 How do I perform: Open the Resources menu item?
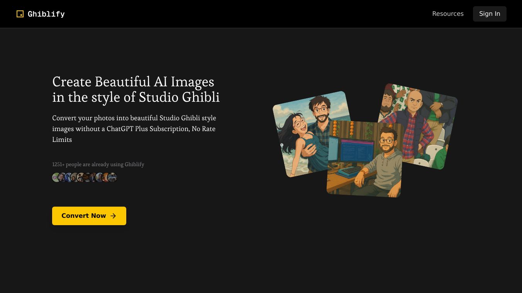click(x=448, y=14)
